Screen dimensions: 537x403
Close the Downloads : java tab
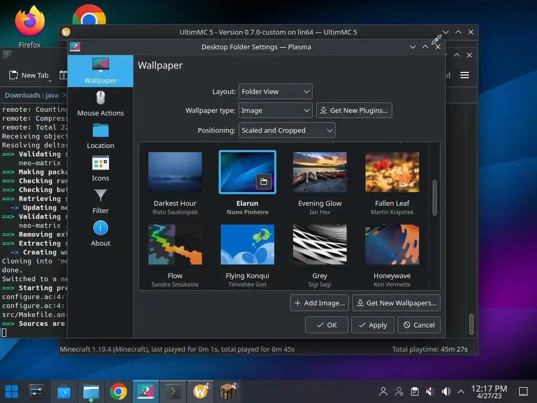click(x=65, y=95)
